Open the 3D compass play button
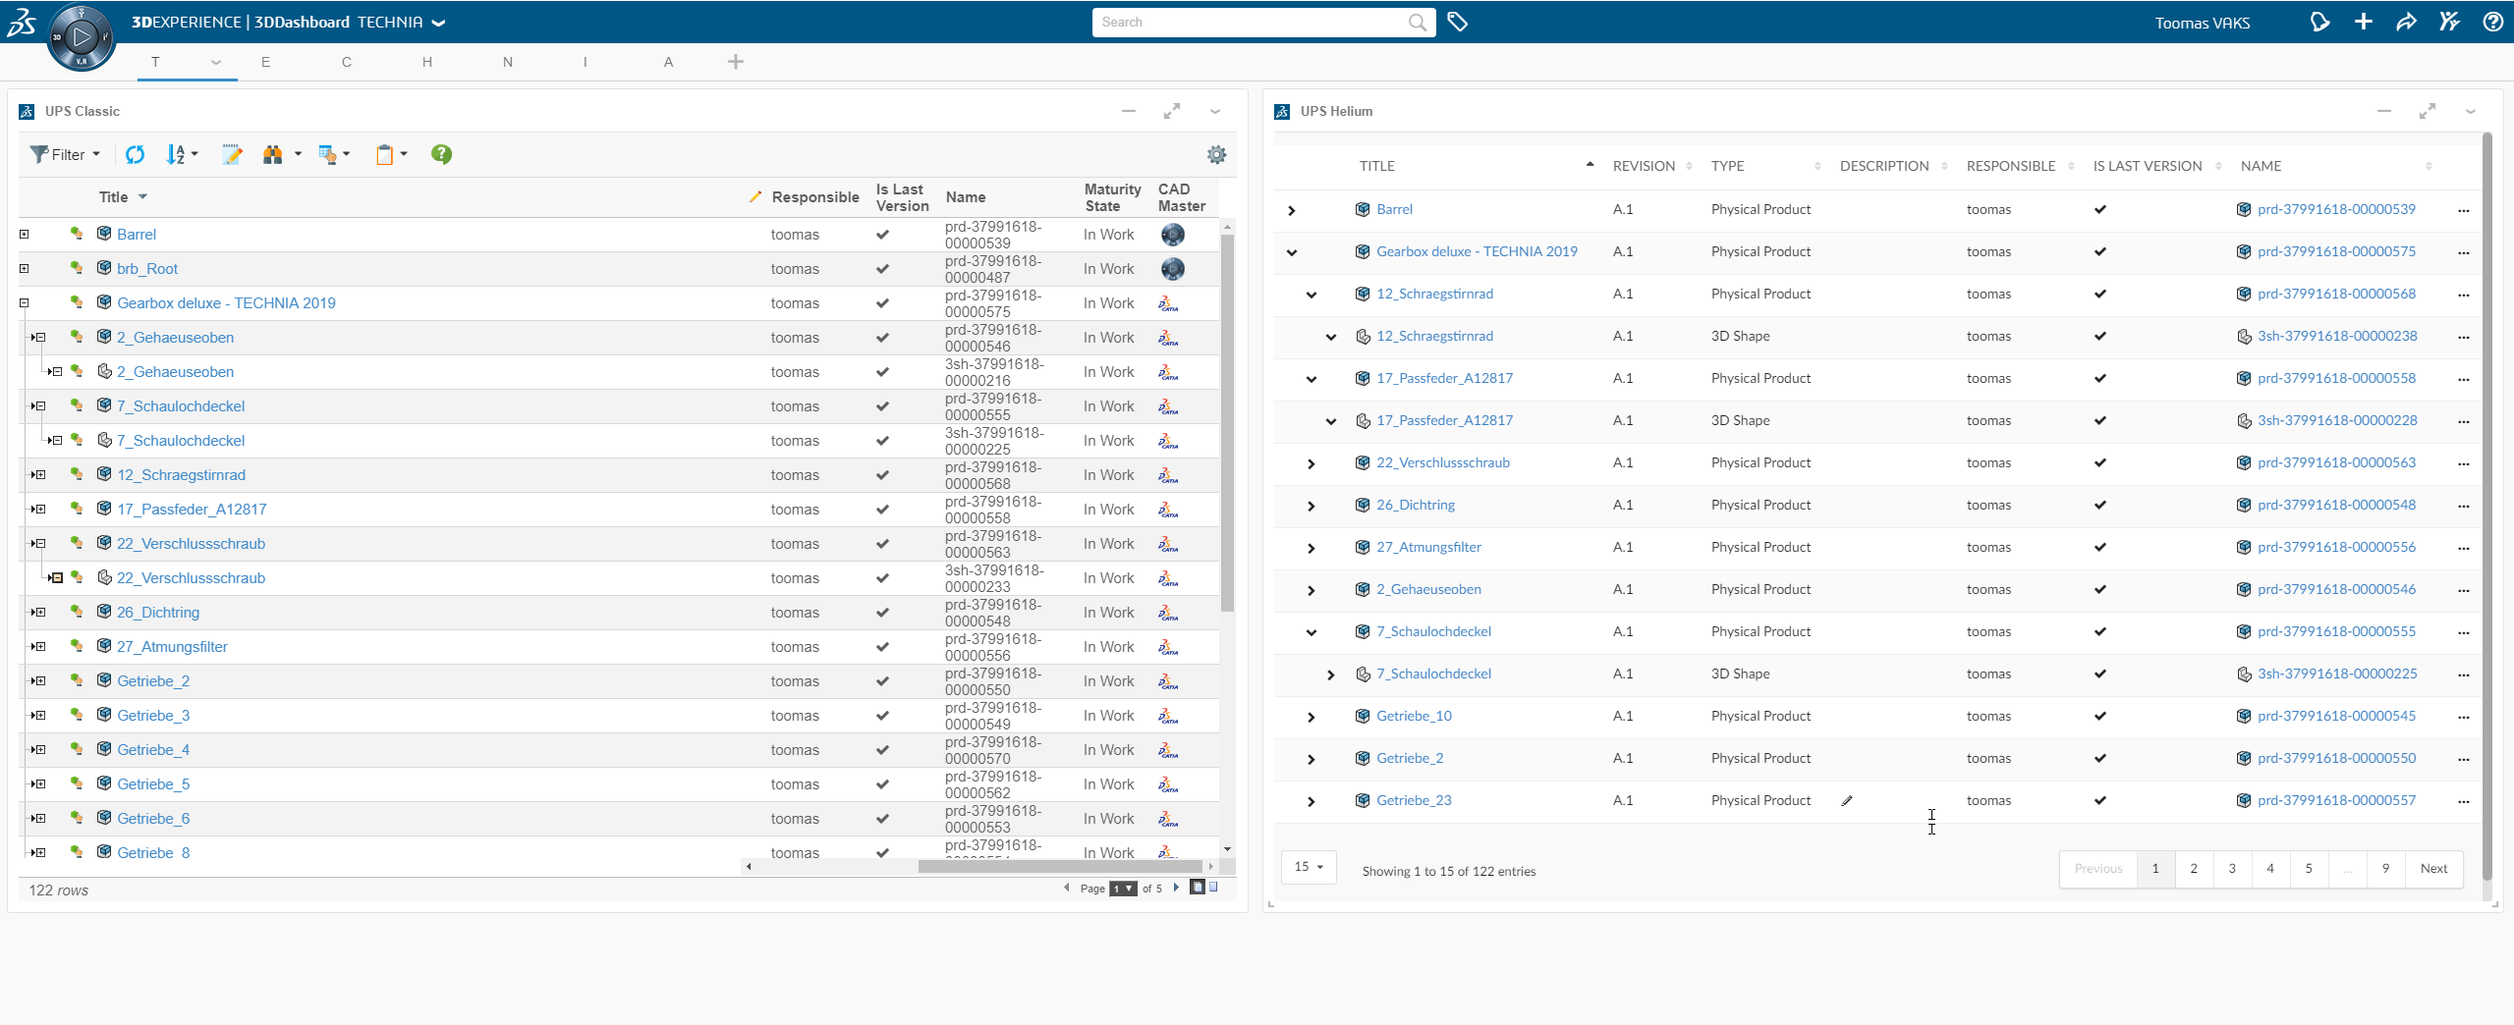The height and width of the screenshot is (1025, 2514). pyautogui.click(x=82, y=37)
